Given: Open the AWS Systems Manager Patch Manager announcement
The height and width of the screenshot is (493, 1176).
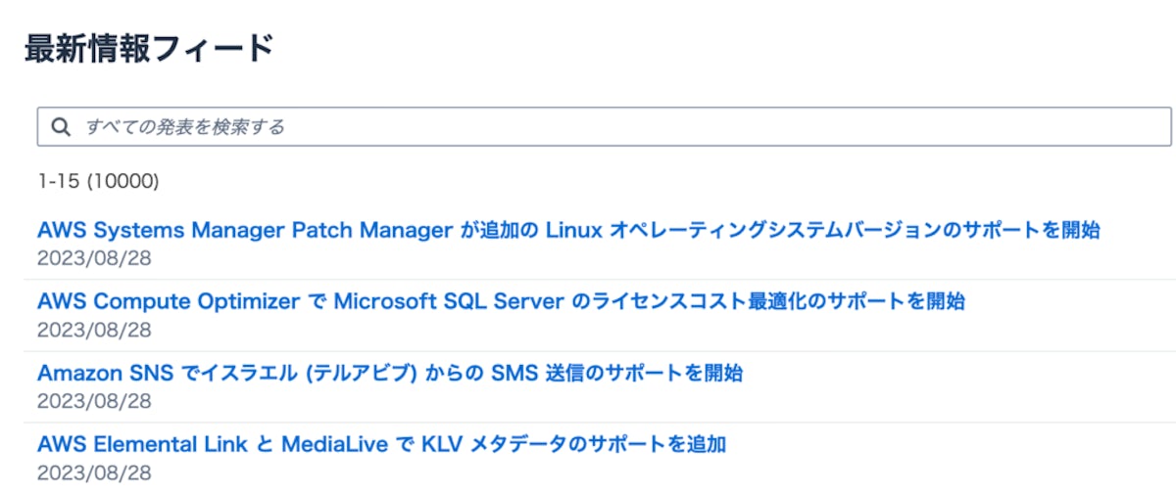Looking at the screenshot, I should pos(568,230).
